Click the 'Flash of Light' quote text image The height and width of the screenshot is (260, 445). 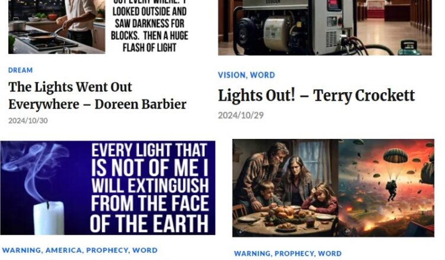150,27
